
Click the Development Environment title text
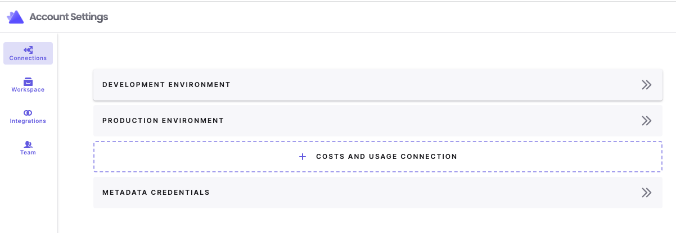pyautogui.click(x=166, y=85)
